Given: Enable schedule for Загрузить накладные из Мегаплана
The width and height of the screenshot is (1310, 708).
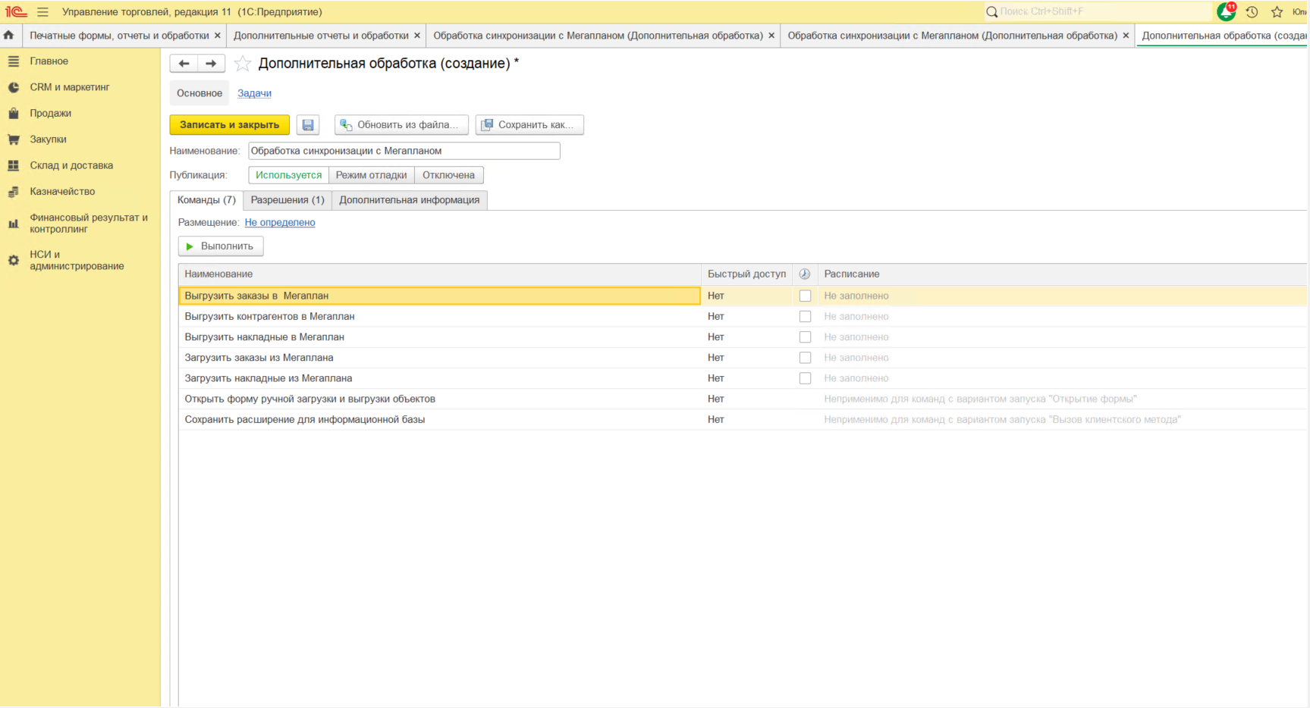Looking at the screenshot, I should pos(805,377).
